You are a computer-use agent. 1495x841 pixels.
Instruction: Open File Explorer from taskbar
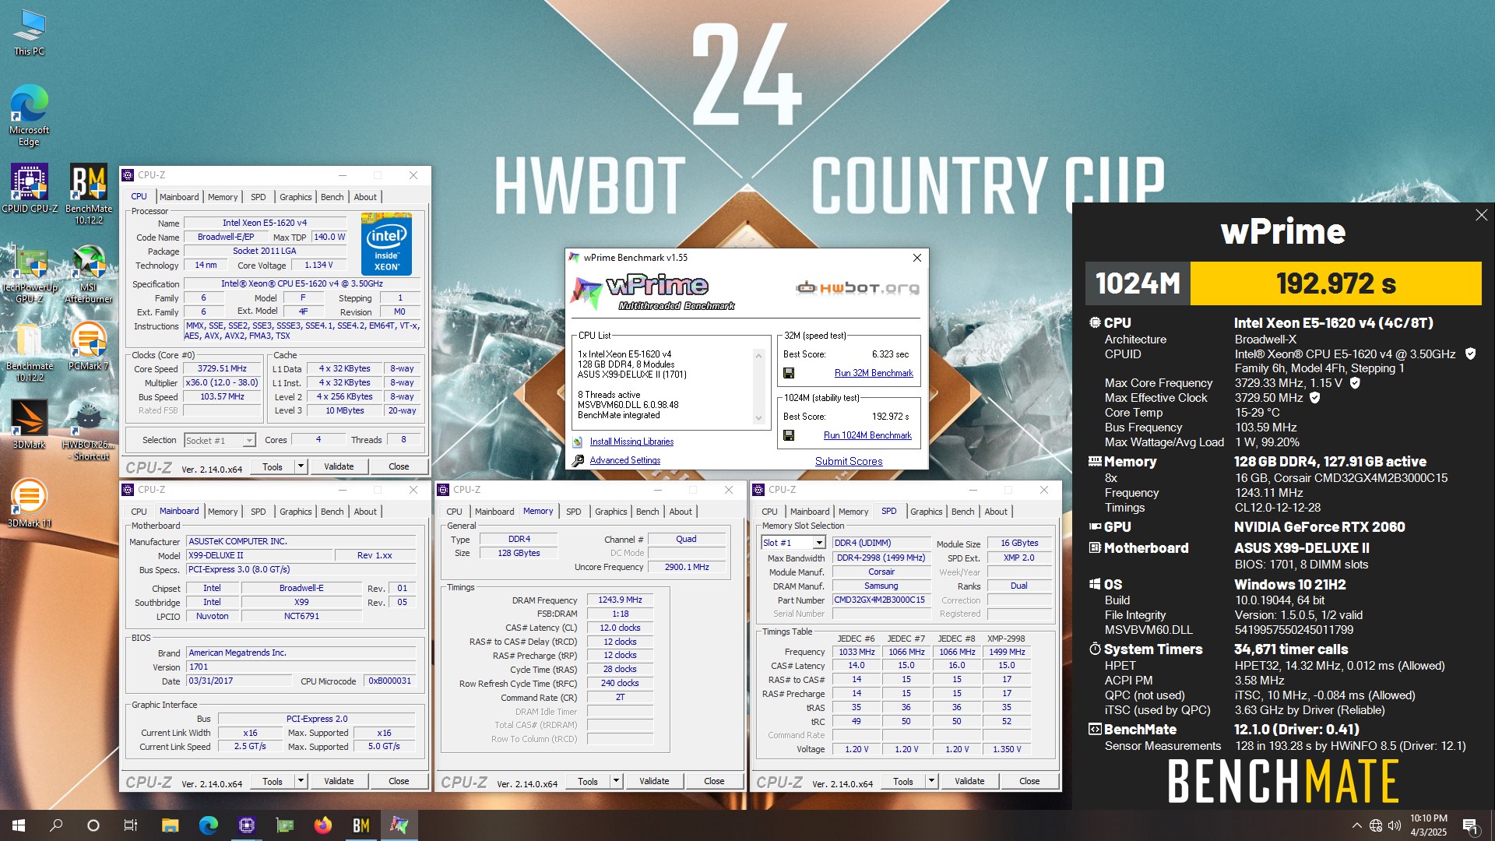coord(171,825)
